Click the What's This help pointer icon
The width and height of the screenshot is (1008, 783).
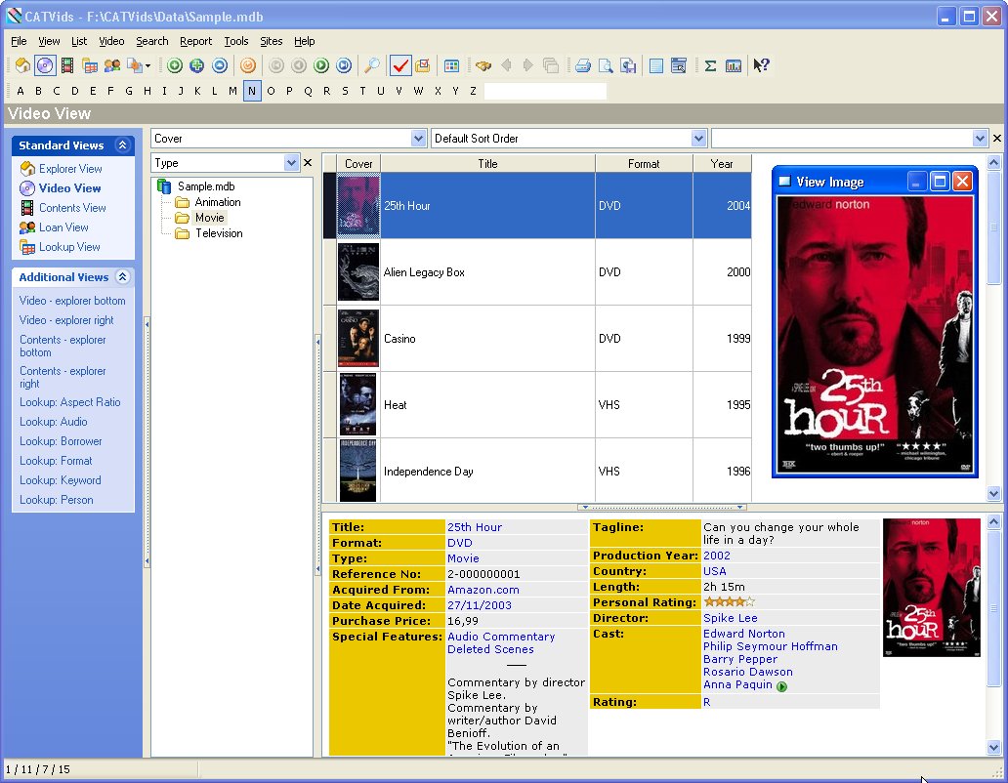[x=761, y=65]
